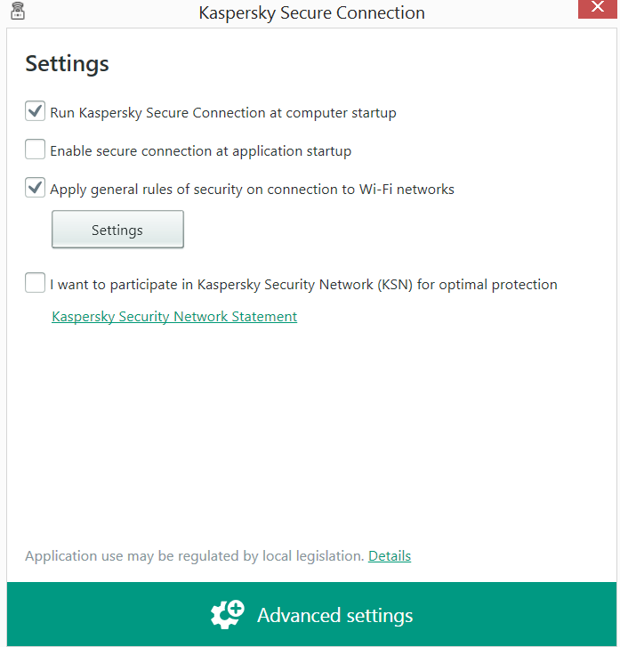Open the Advanced settings text label
This screenshot has width=620, height=647.
334,615
